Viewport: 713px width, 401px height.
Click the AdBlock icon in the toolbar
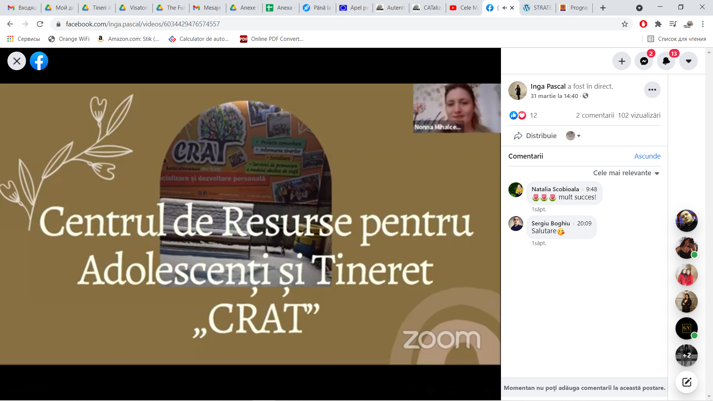(x=643, y=24)
